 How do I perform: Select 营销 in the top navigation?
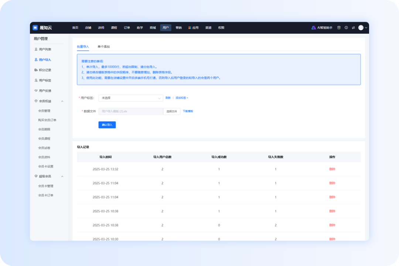(178, 28)
